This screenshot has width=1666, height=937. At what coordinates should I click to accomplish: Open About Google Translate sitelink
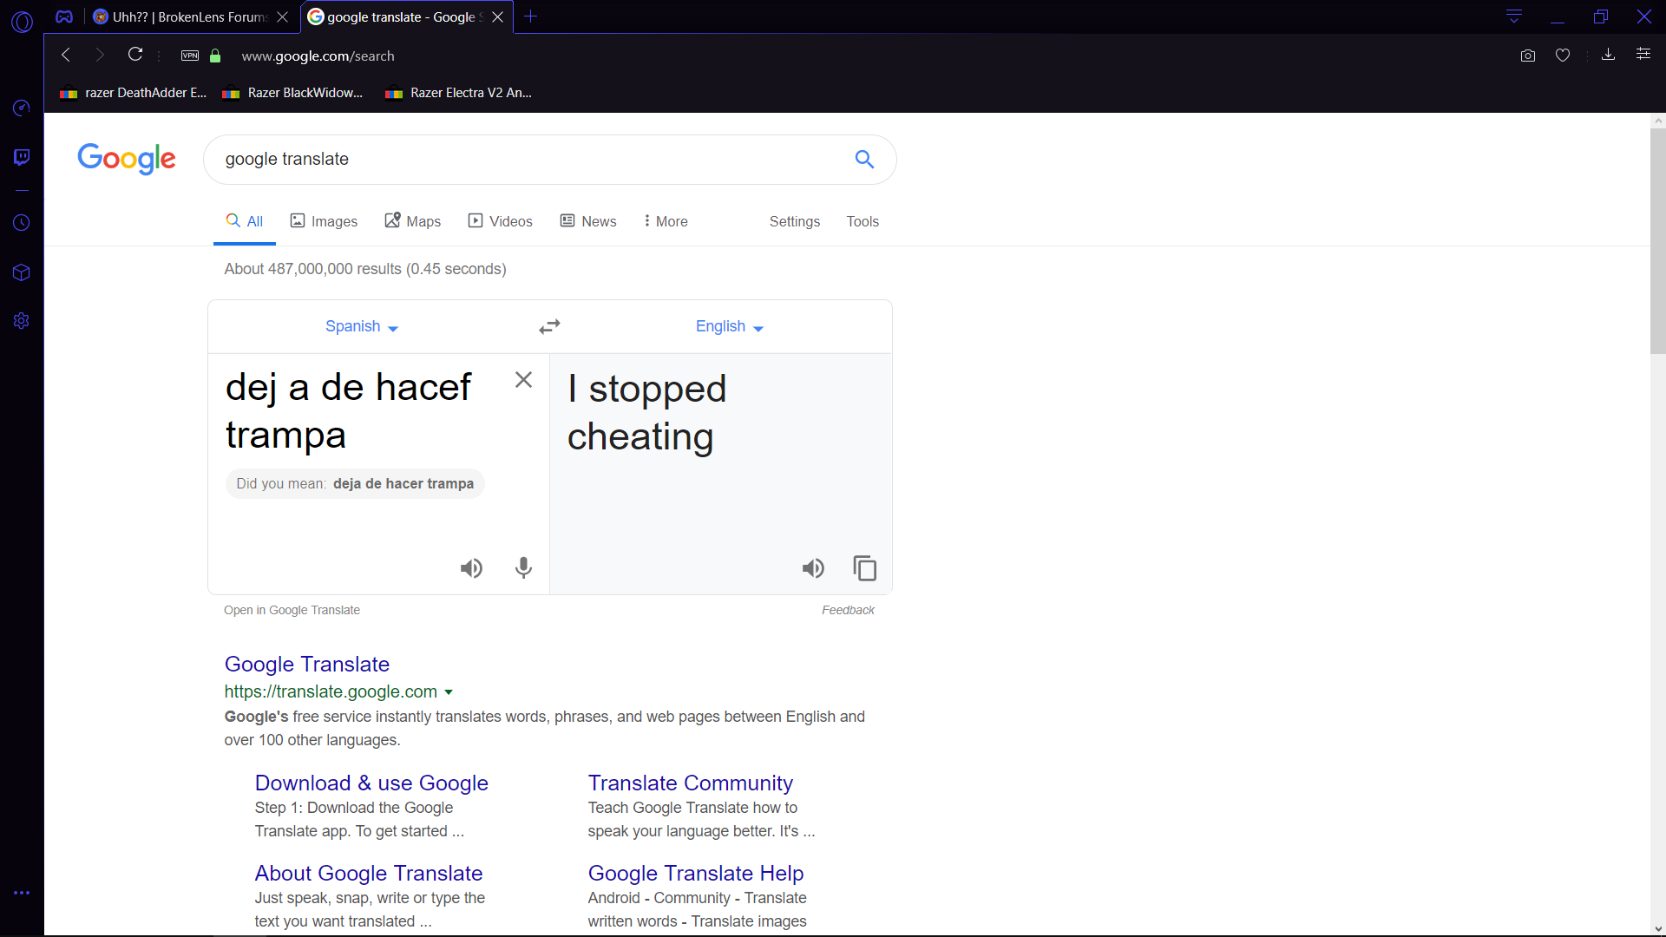369,873
